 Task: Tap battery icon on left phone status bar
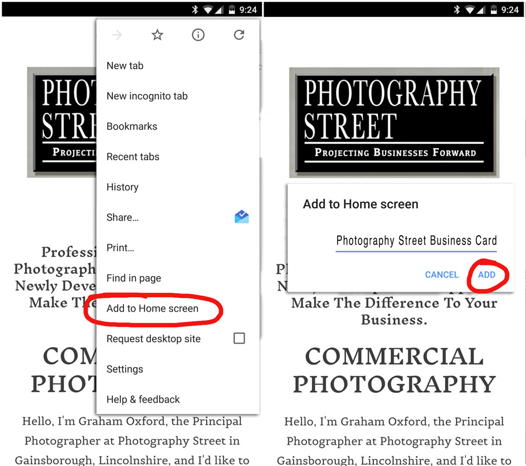coord(232,9)
